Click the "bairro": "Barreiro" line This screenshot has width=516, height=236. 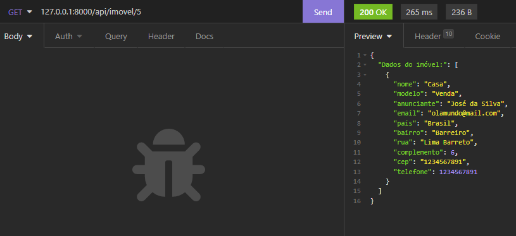tap(434, 133)
